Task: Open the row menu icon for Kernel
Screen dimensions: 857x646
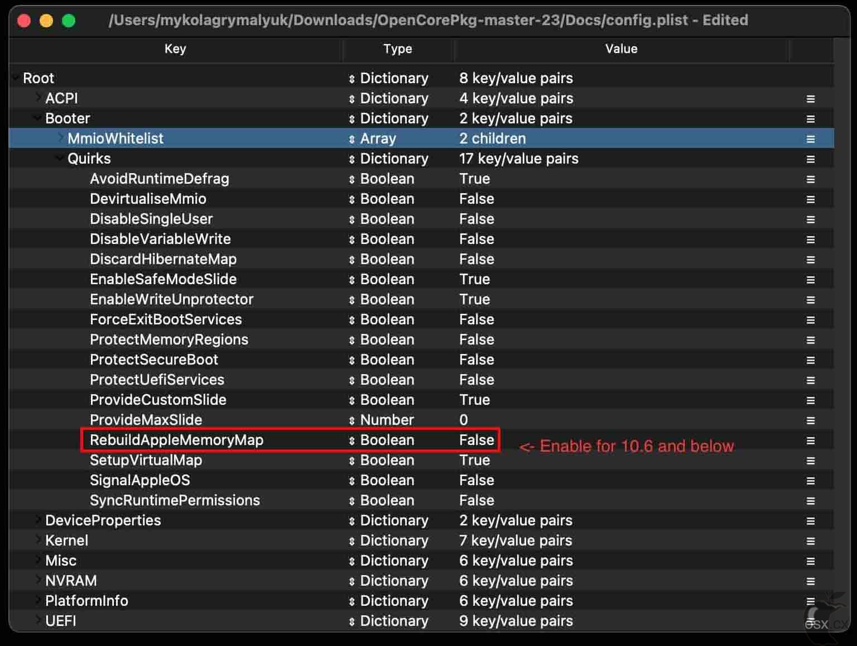Action: [810, 541]
